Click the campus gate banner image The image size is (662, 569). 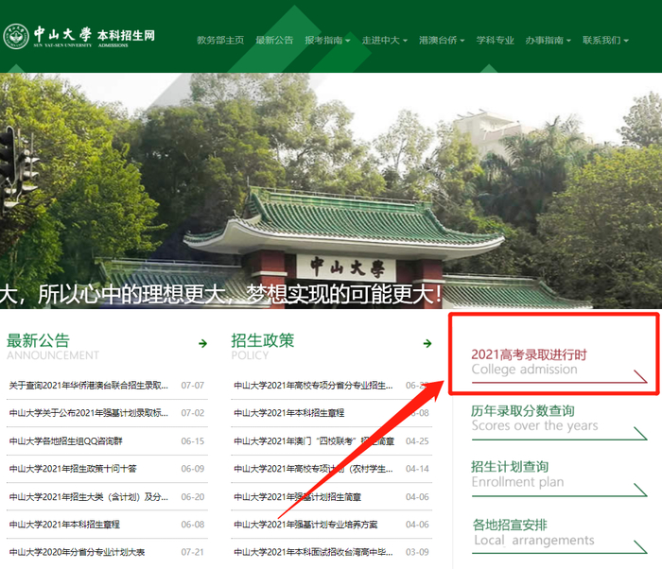331,191
